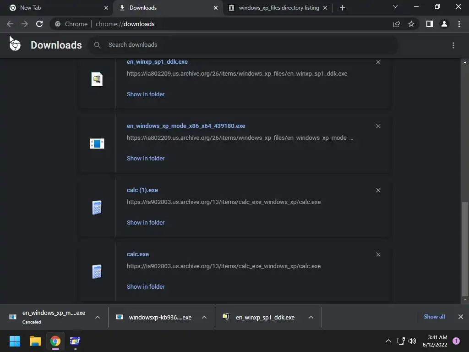Click the archive.org URL for en_winxp_sp1_ddk.exe
This screenshot has width=469, height=352.
click(x=237, y=74)
